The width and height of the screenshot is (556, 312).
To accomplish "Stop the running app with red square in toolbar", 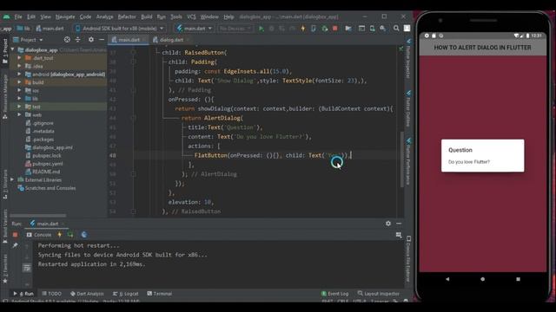I will [x=334, y=29].
